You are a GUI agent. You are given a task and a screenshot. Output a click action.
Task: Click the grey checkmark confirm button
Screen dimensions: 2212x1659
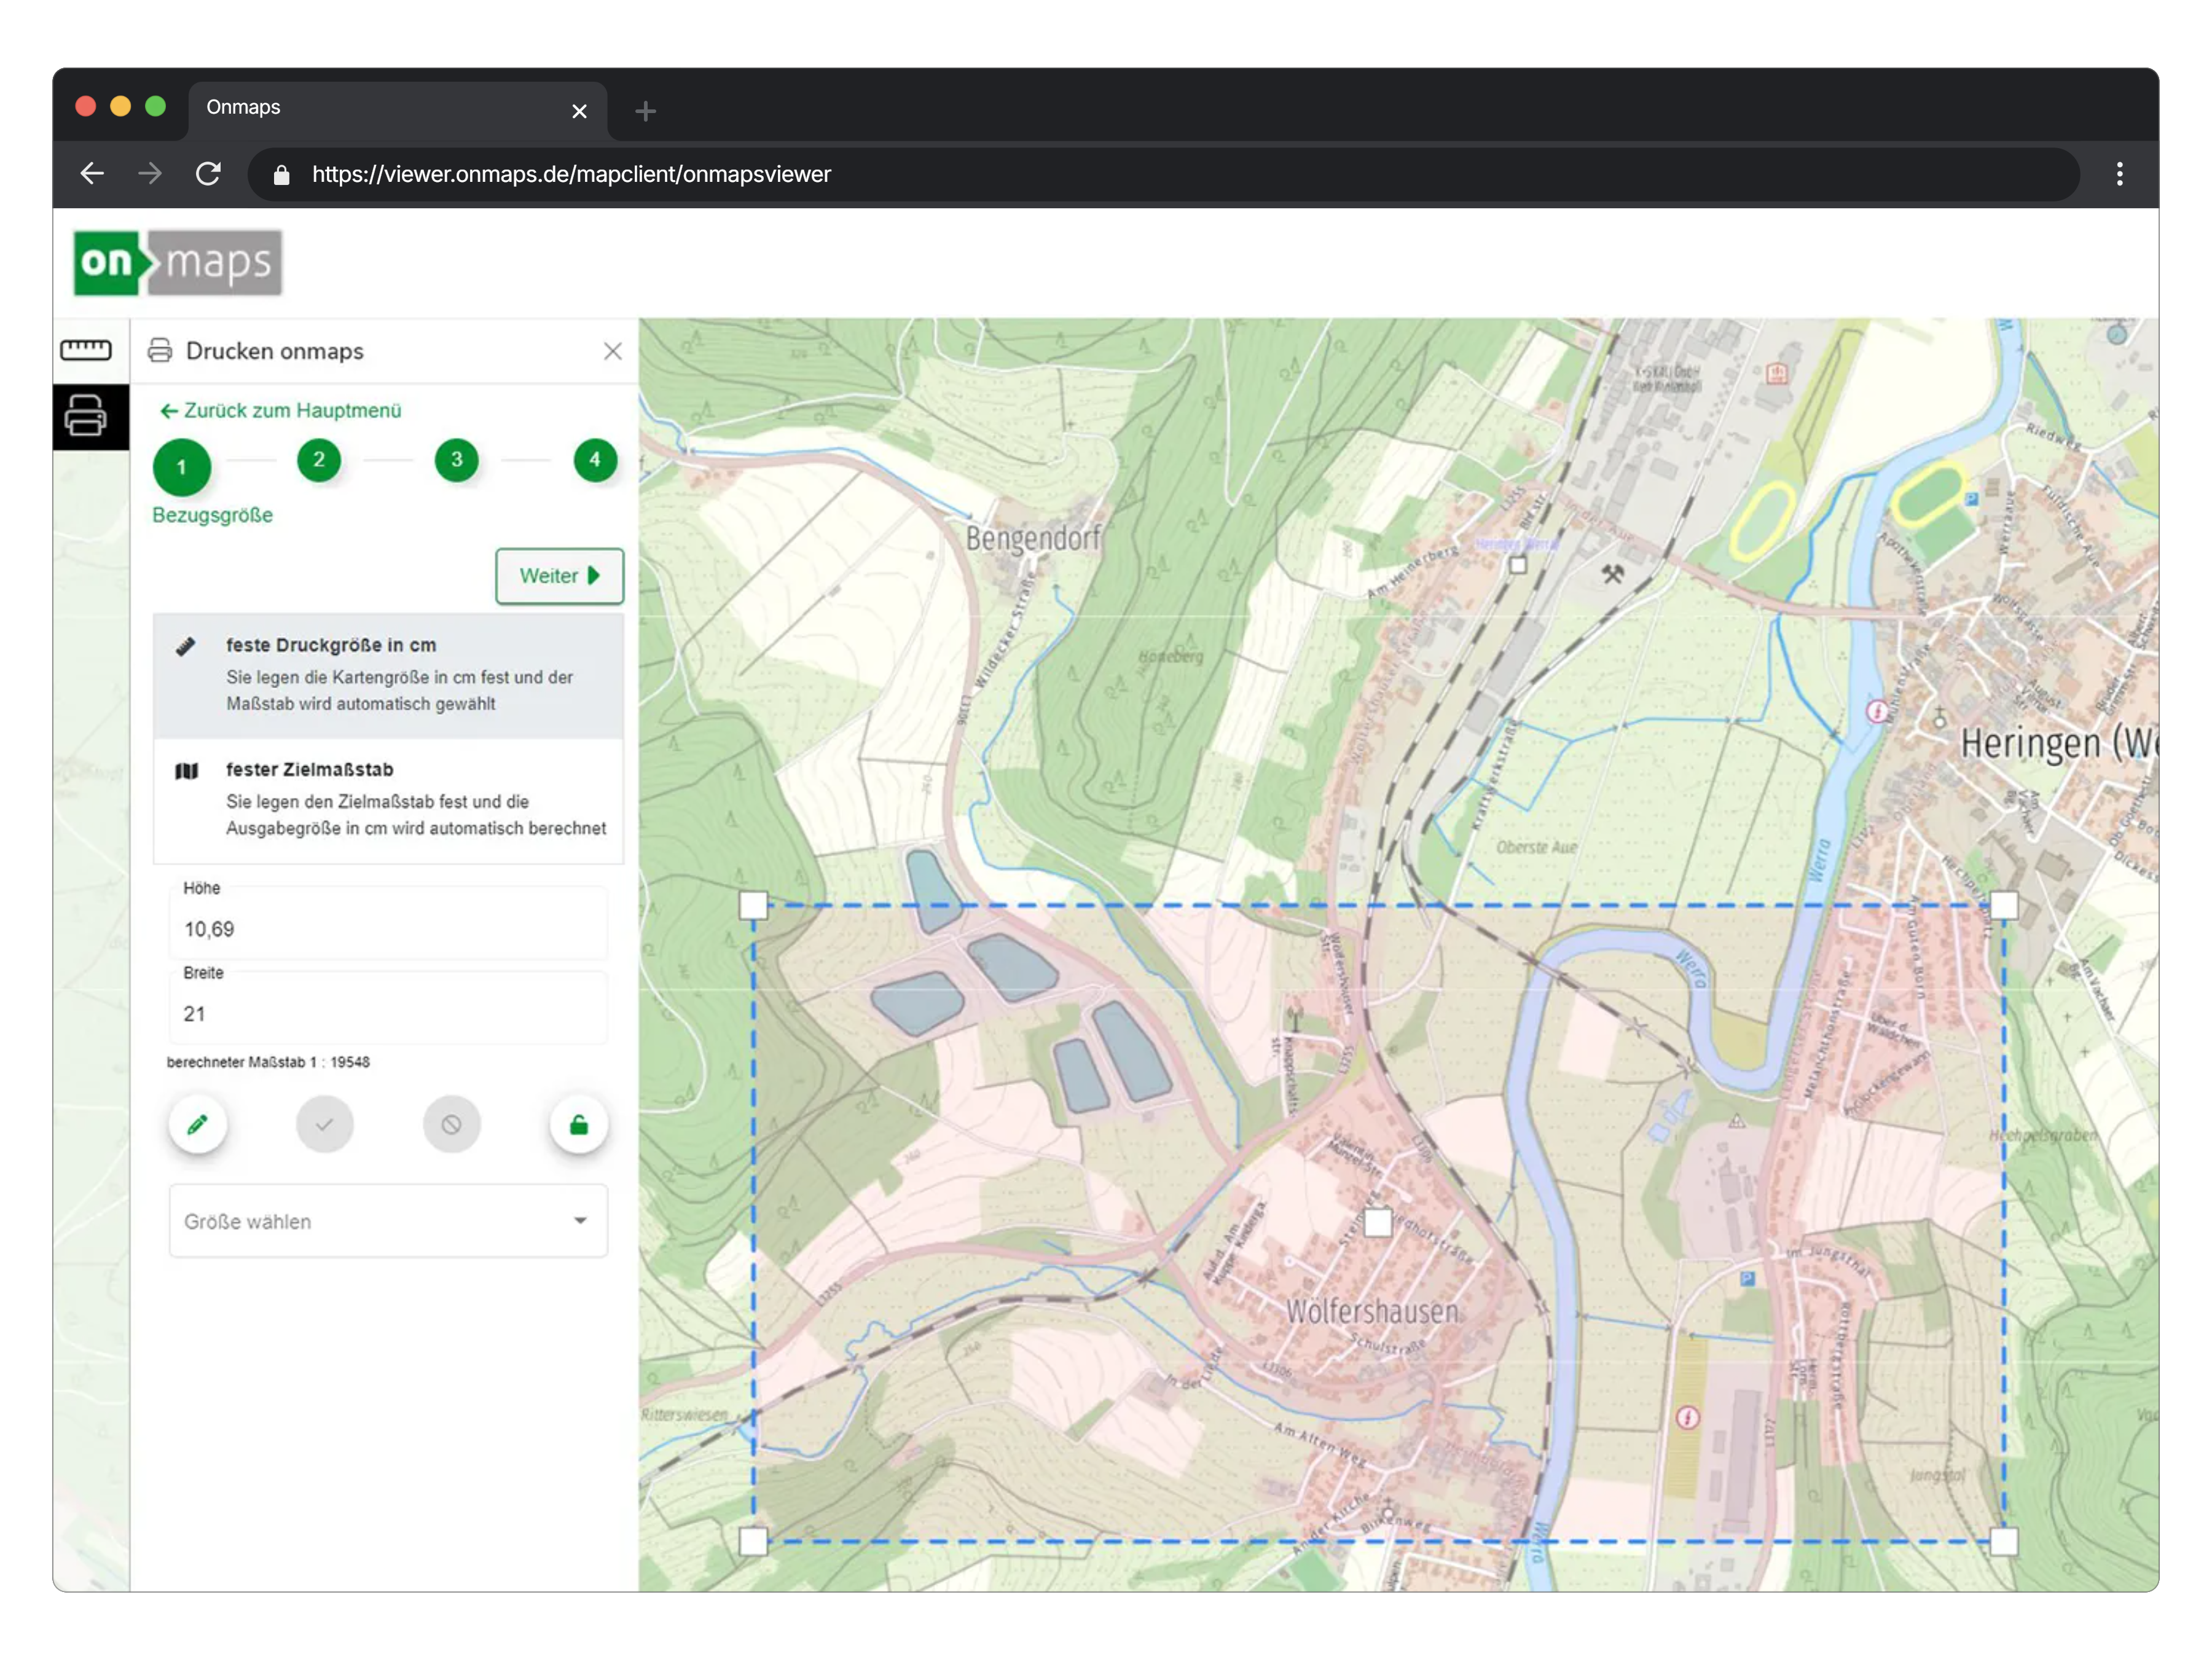pyautogui.click(x=325, y=1125)
